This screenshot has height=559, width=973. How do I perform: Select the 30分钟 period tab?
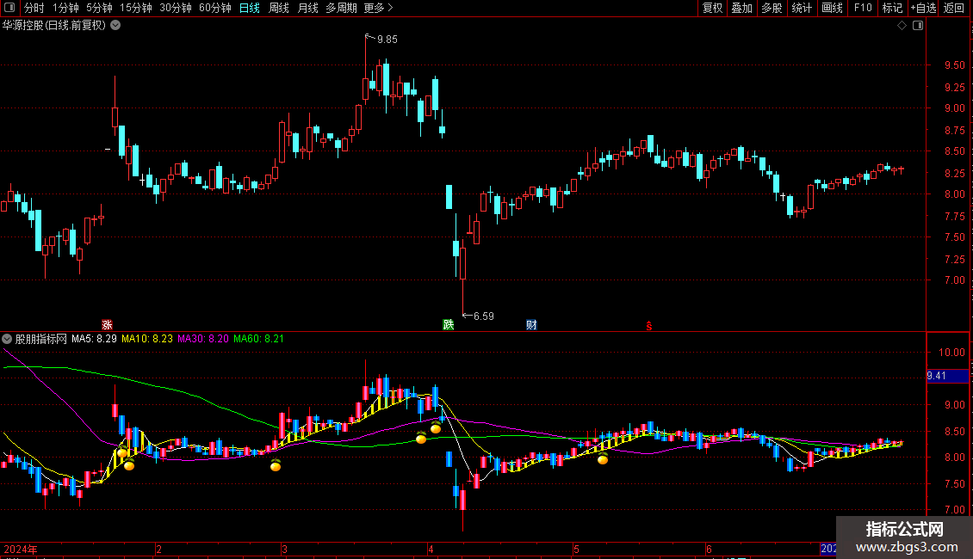pyautogui.click(x=176, y=8)
